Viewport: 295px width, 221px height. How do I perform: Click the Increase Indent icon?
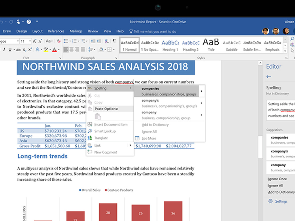[99, 41]
